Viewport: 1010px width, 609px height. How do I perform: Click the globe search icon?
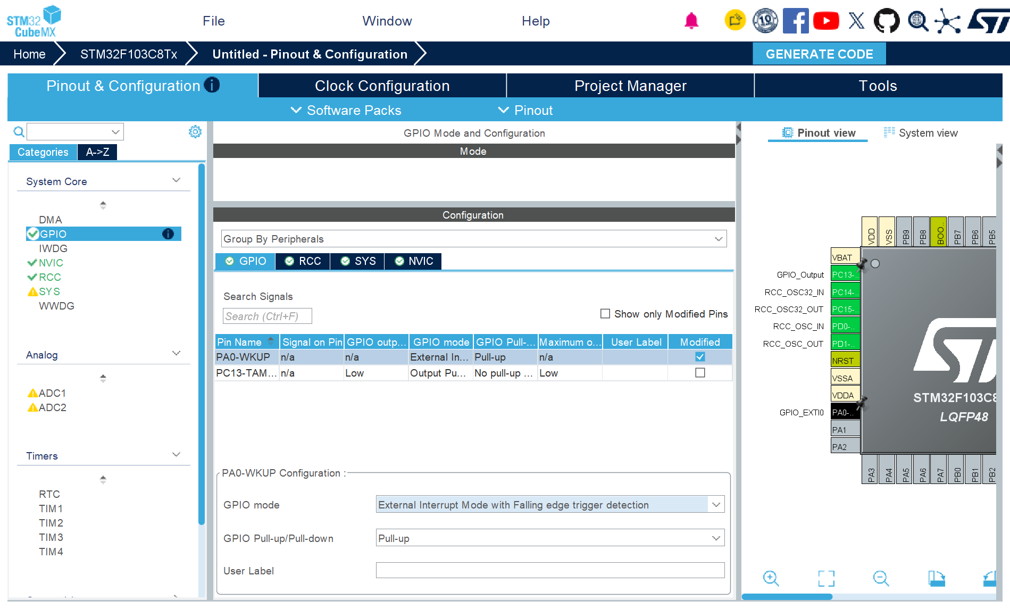pyautogui.click(x=917, y=21)
